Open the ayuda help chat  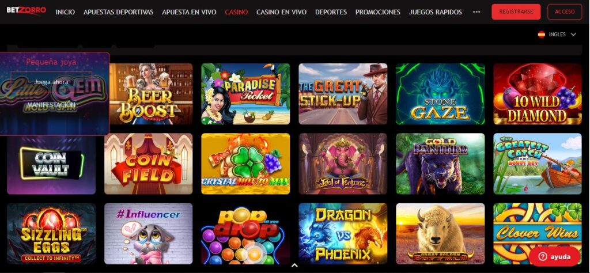pos(554,257)
